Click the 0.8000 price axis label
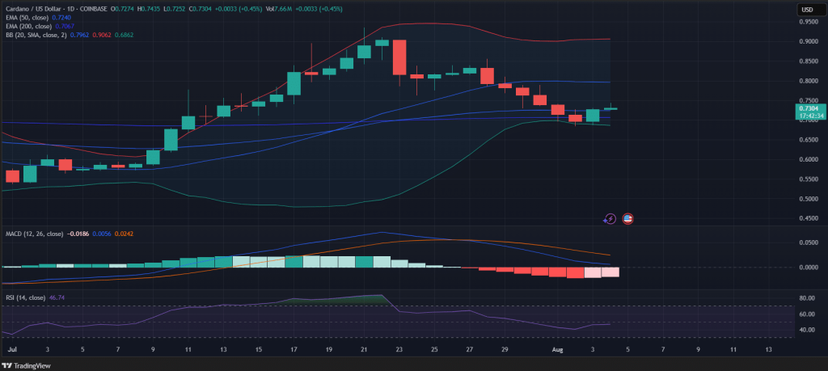Image resolution: width=828 pixels, height=371 pixels. pyautogui.click(x=809, y=82)
